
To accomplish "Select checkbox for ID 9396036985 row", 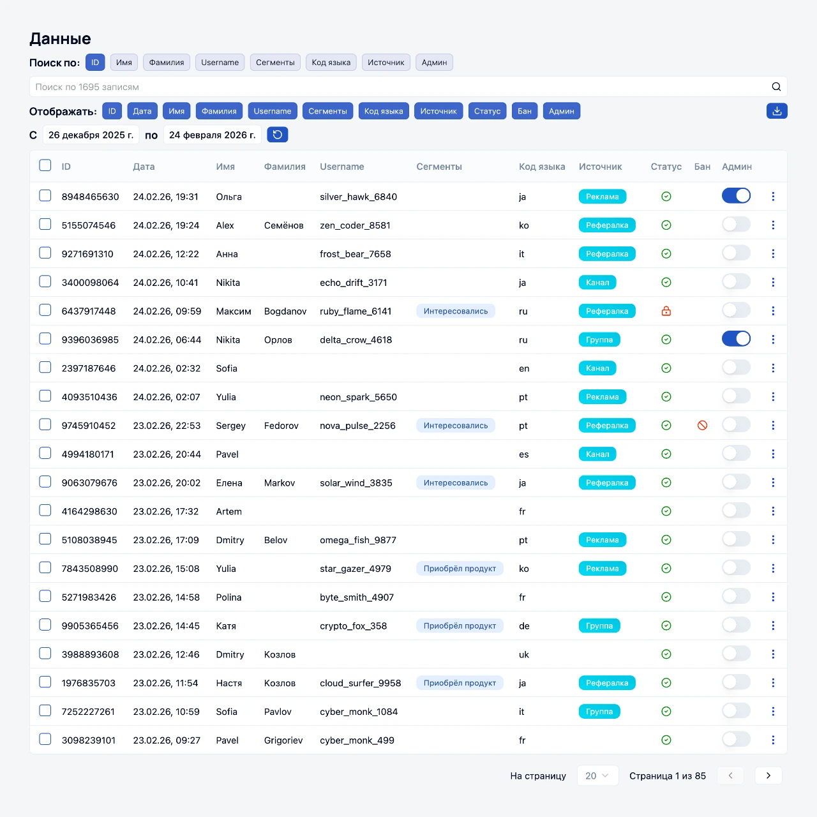I will (45, 339).
